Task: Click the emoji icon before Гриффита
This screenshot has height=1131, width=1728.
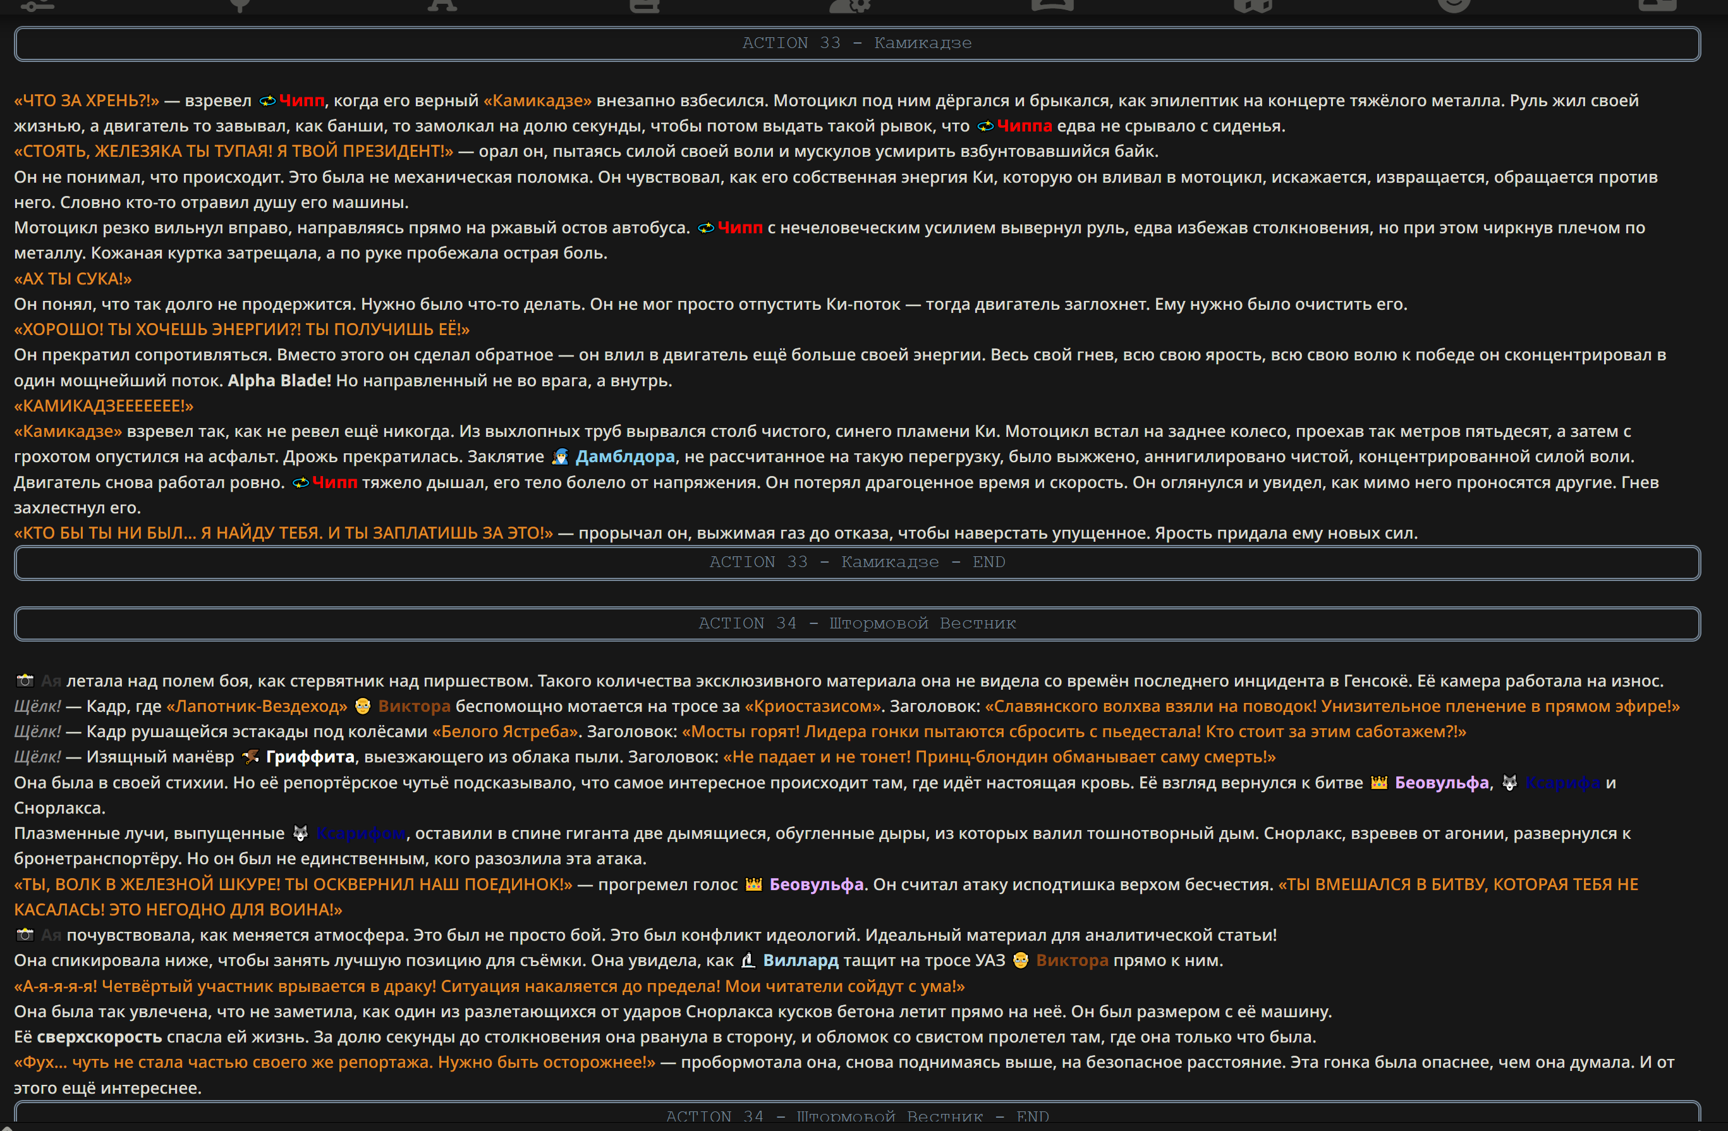Action: click(250, 757)
